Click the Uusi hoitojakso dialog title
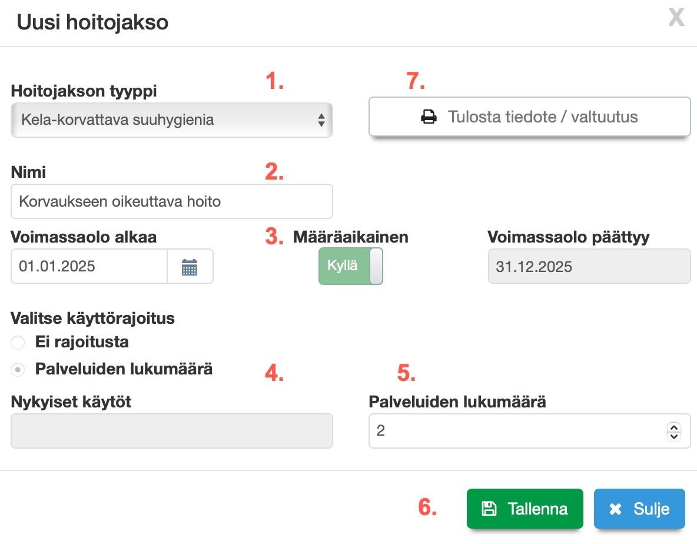Screen dimensions: 697x544 92,22
